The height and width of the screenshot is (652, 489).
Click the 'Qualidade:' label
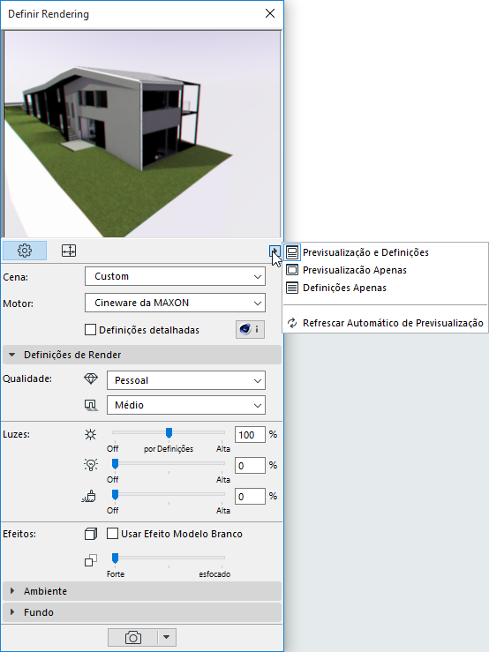pos(27,378)
